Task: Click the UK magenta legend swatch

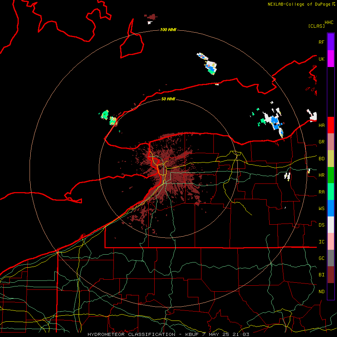Action: [x=331, y=59]
